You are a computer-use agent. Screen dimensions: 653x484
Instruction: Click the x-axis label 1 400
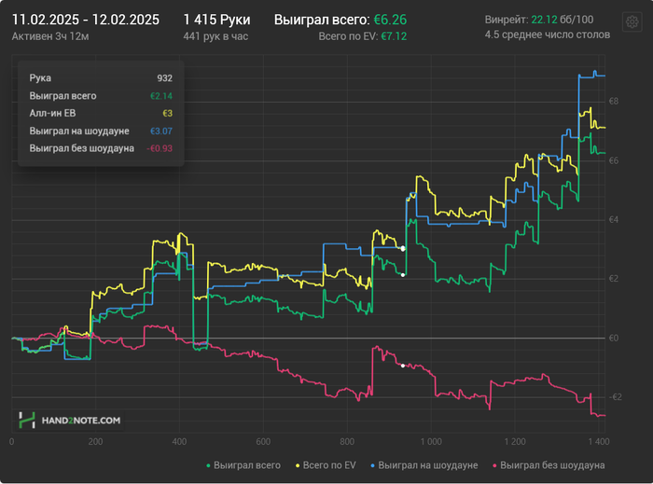[599, 441]
